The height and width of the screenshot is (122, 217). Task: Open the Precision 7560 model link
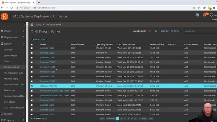47,100
